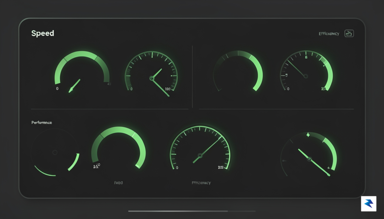
Task: Select the dial labeled 0 to 30
Action: click(x=306, y=71)
